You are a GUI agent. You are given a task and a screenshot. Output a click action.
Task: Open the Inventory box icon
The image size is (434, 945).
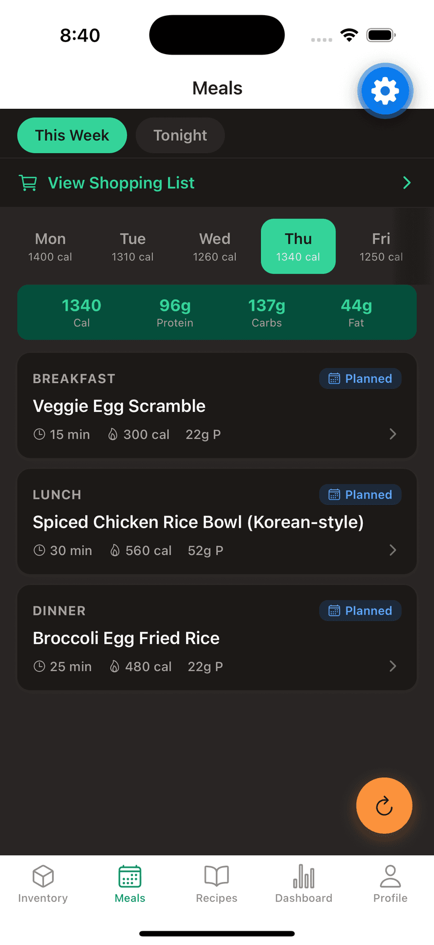43,876
